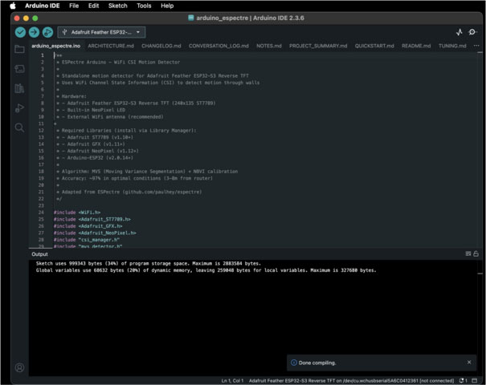The width and height of the screenshot is (486, 385).
Task: Click the info icon in notification
Action: tap(294, 363)
